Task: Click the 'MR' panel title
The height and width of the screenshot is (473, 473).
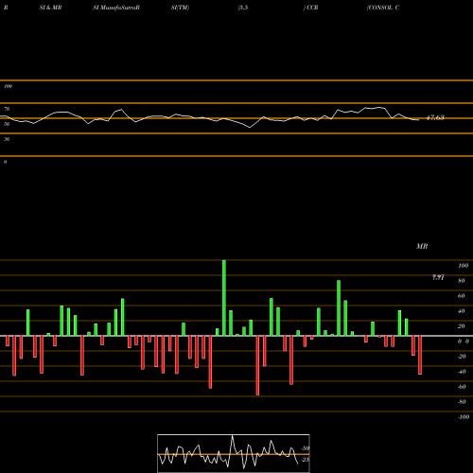Action: [422, 246]
